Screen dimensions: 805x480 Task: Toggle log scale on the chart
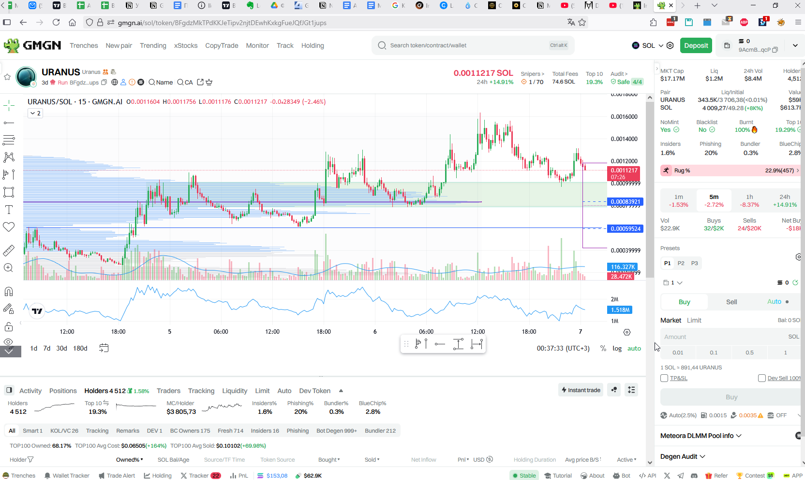tap(617, 348)
